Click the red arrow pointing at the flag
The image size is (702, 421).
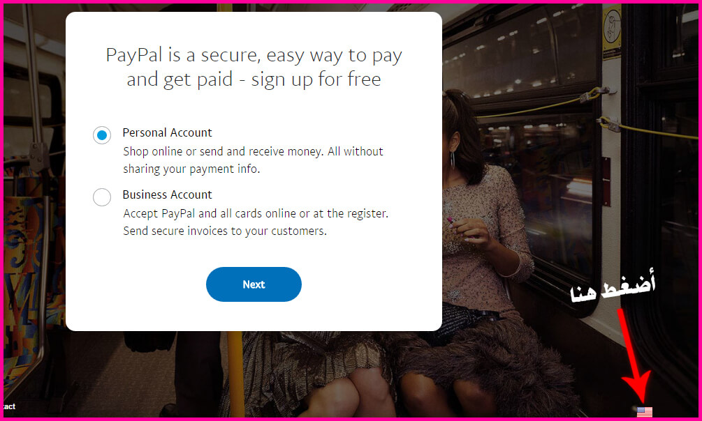pos(634,357)
